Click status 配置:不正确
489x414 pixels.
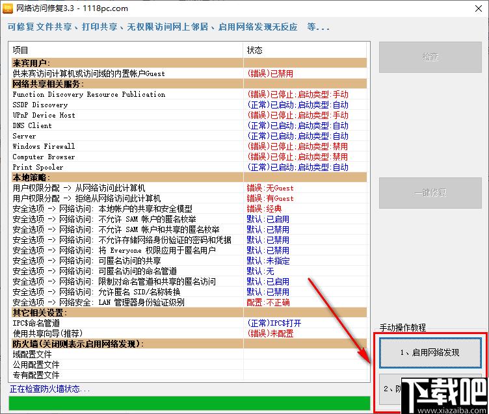point(268,302)
